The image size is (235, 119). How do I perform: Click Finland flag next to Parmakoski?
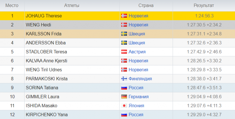click(124, 79)
